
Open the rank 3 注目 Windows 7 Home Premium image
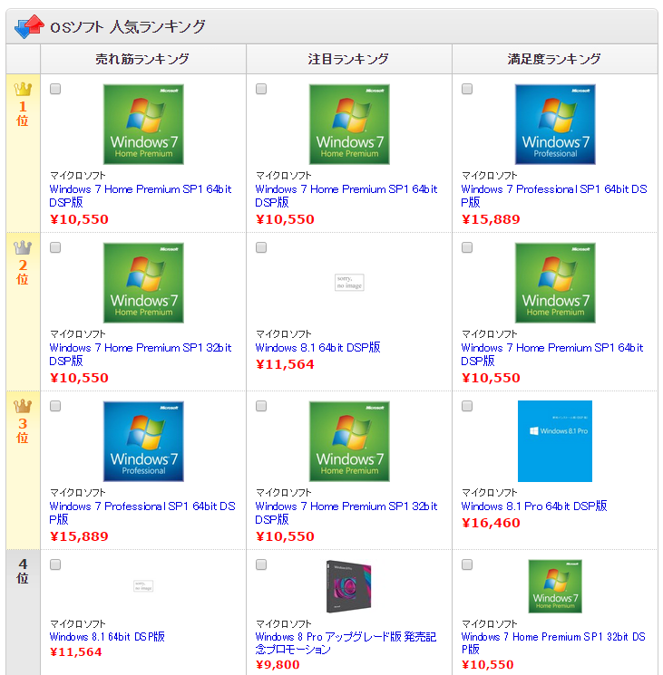(349, 441)
